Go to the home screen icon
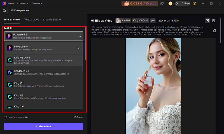224x134 pixels. tap(4, 11)
